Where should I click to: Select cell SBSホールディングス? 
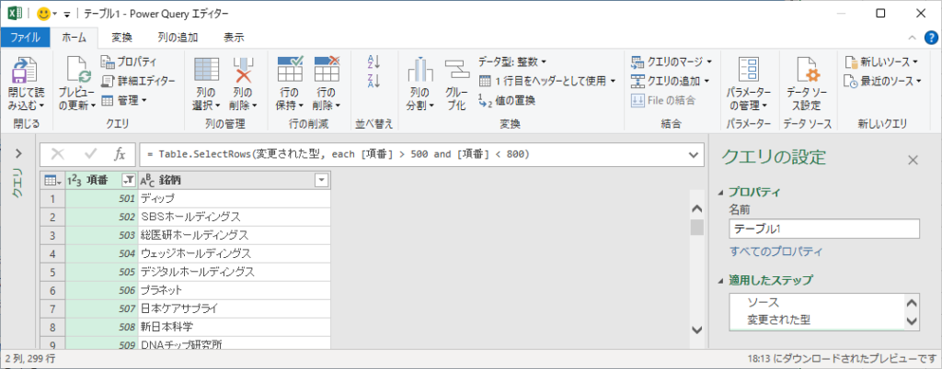(234, 217)
